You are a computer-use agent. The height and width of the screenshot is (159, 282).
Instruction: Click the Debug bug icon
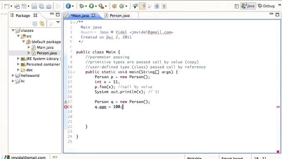(82, 6)
